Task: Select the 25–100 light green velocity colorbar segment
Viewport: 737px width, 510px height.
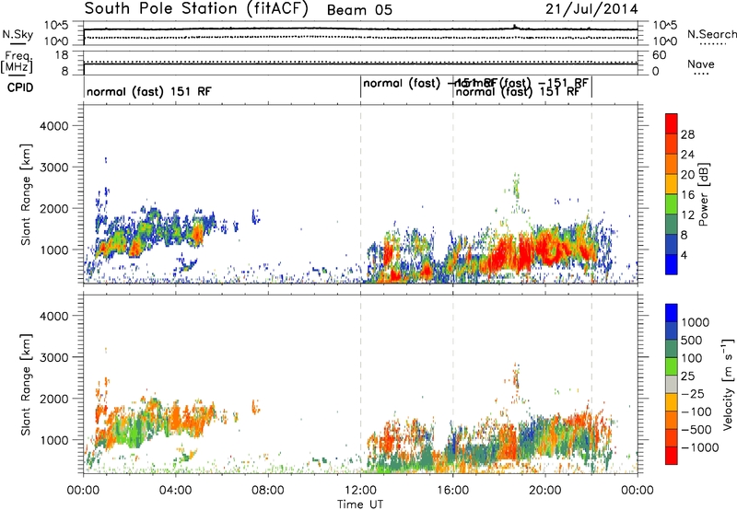Action: click(x=672, y=366)
